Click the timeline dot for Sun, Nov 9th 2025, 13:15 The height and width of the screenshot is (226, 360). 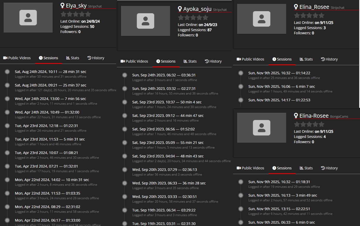[x=241, y=209]
